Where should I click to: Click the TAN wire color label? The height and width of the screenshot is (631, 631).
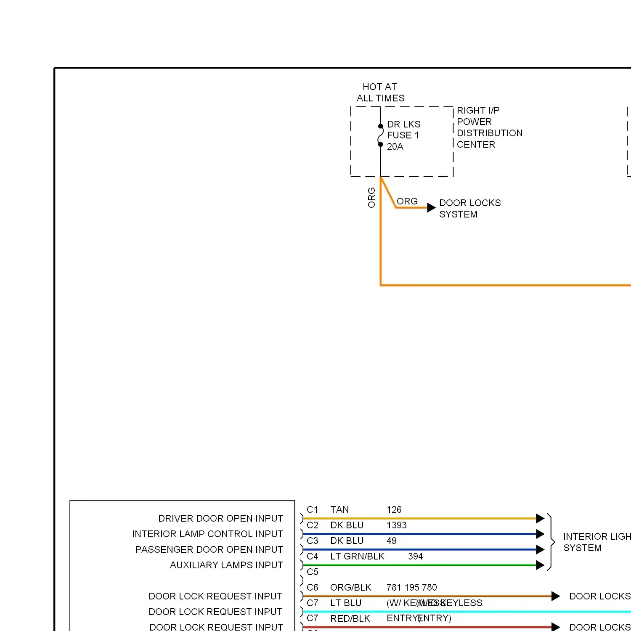(x=339, y=510)
